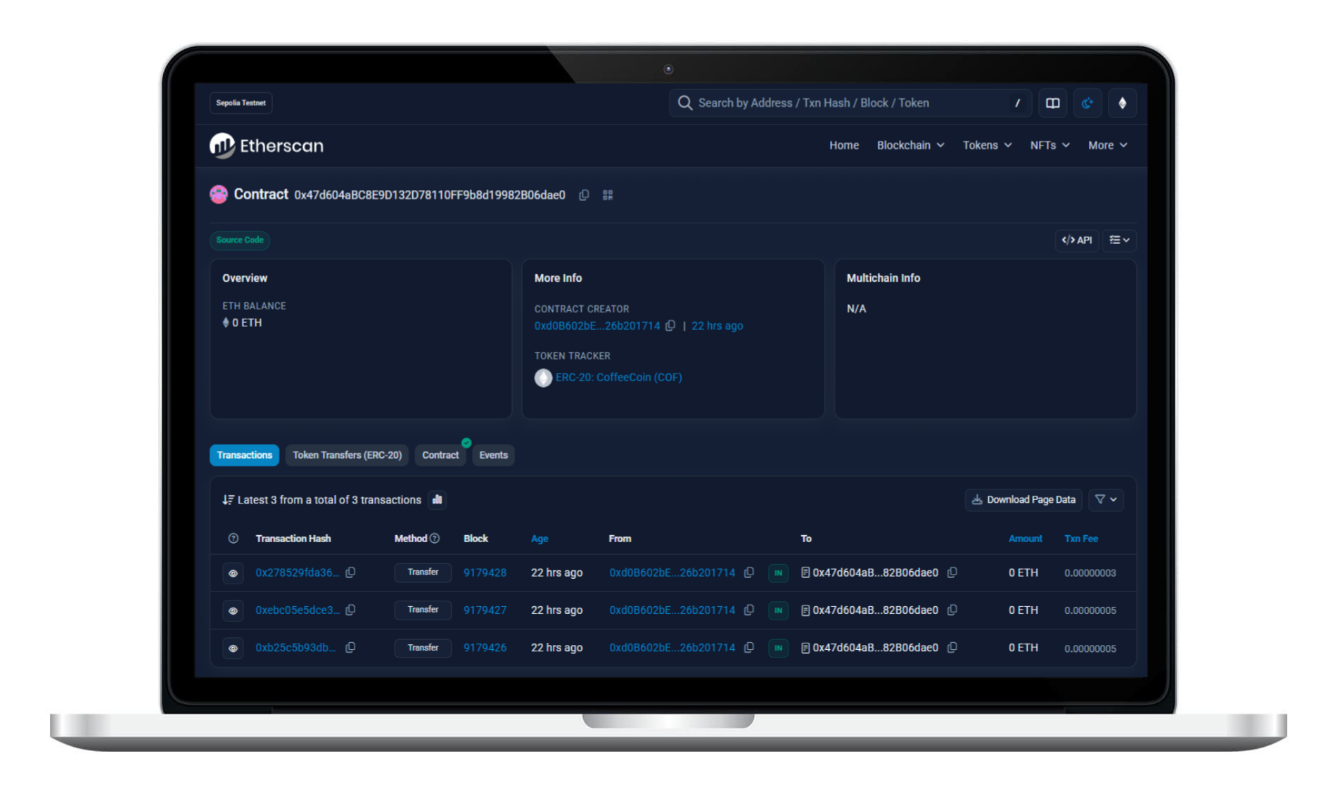This screenshot has height=801, width=1333.
Task: Open the ERC-20: CoffeeCoin (COF) token link
Action: coord(618,378)
